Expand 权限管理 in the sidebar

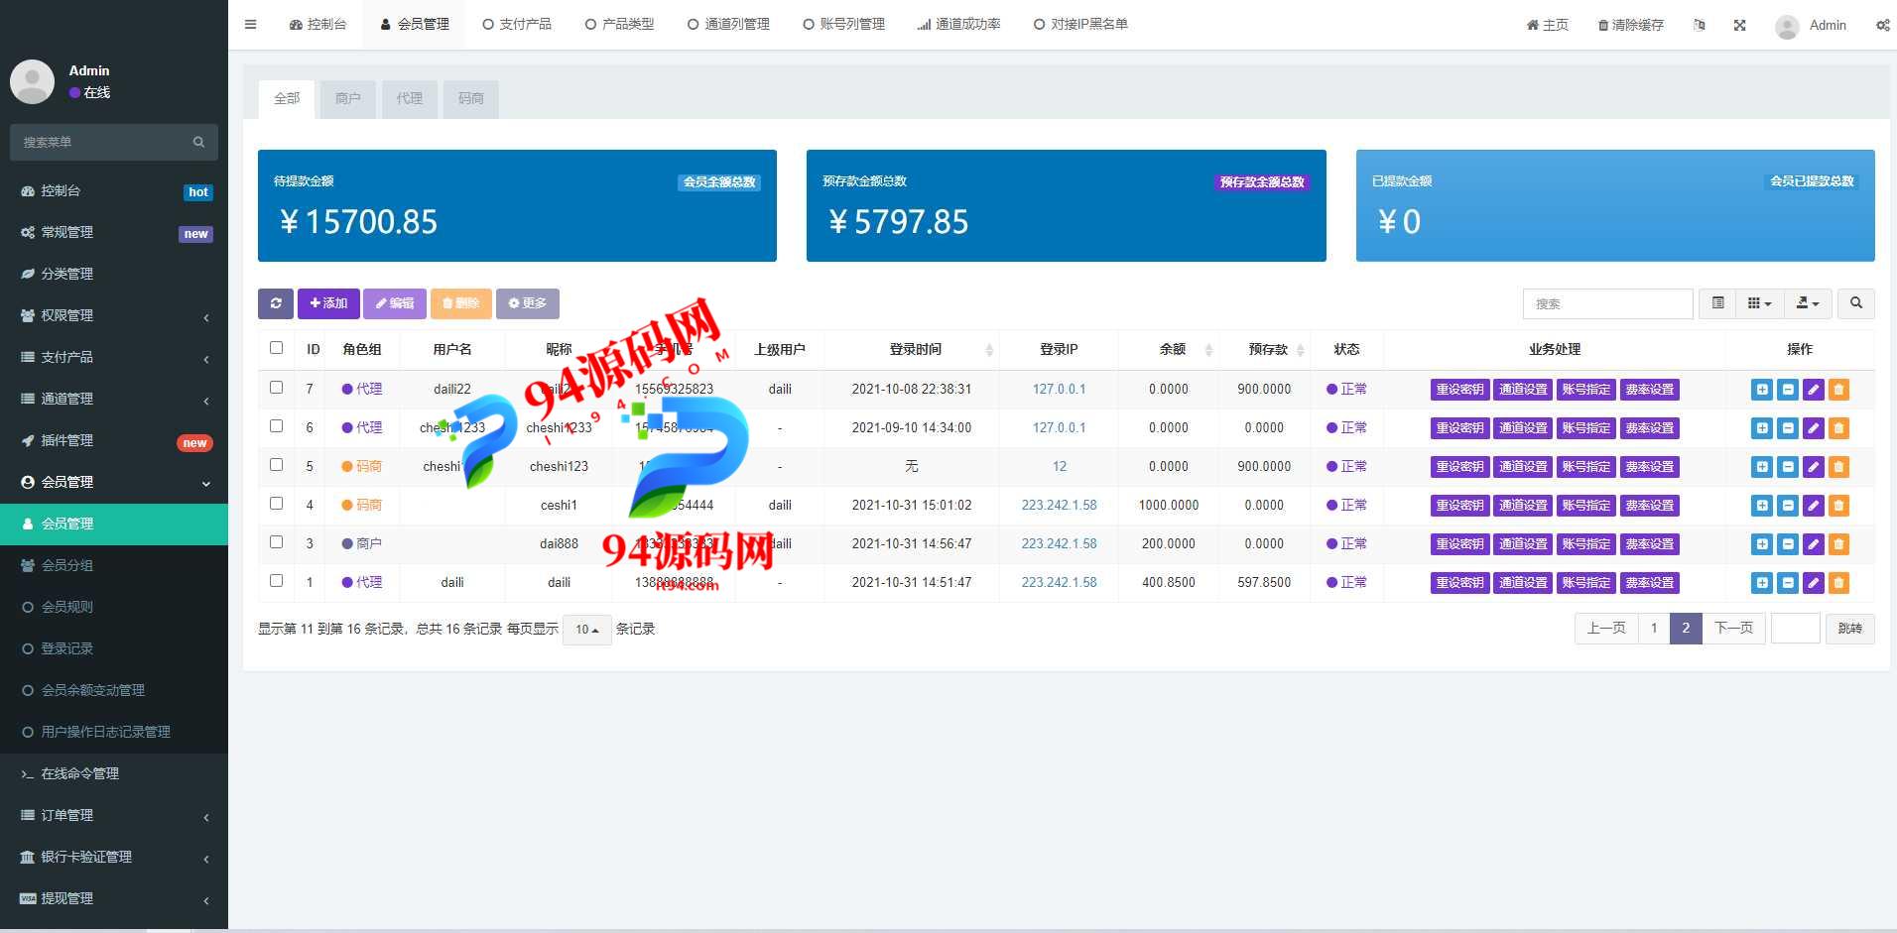tap(114, 315)
